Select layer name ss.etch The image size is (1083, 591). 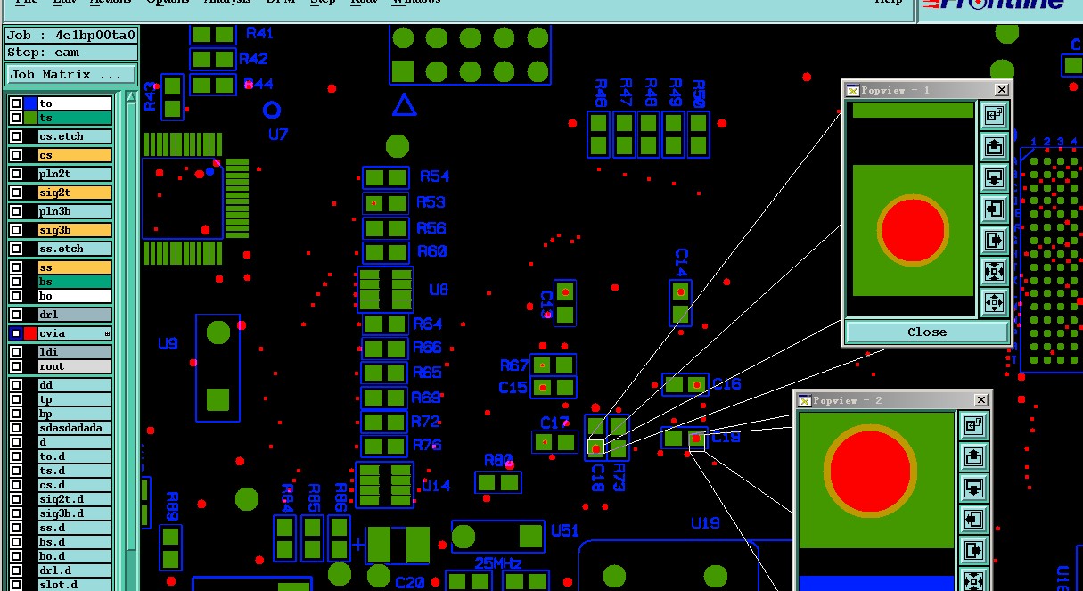coord(75,249)
